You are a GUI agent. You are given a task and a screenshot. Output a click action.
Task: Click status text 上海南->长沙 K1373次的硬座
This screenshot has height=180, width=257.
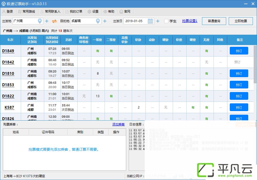pos(24,176)
